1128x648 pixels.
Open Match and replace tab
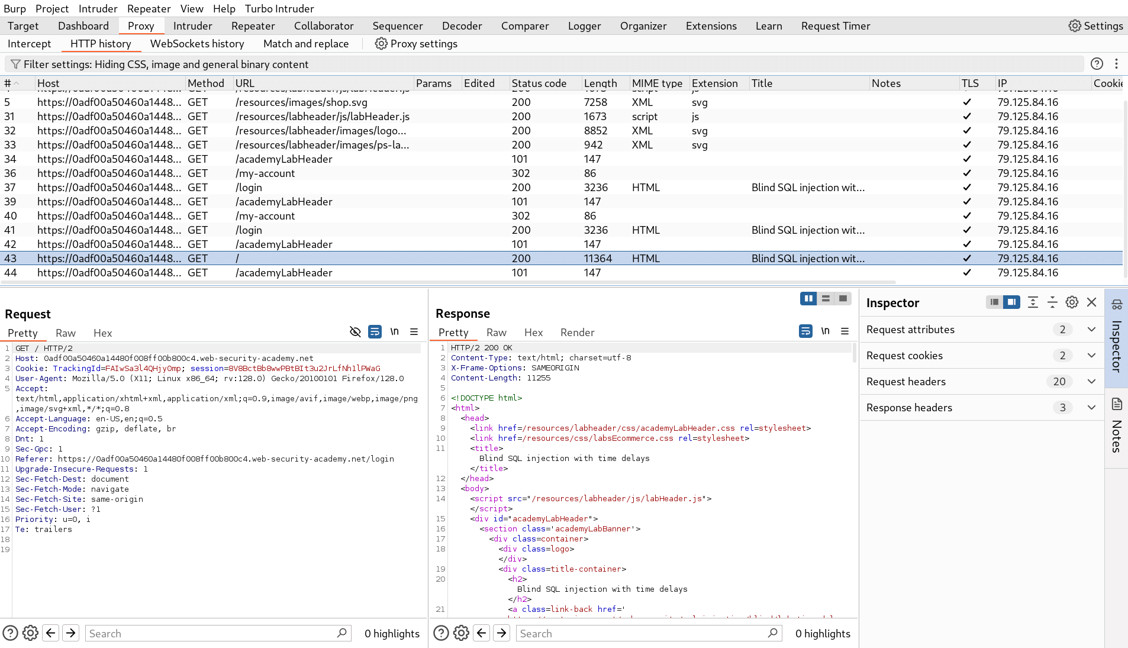[306, 44]
